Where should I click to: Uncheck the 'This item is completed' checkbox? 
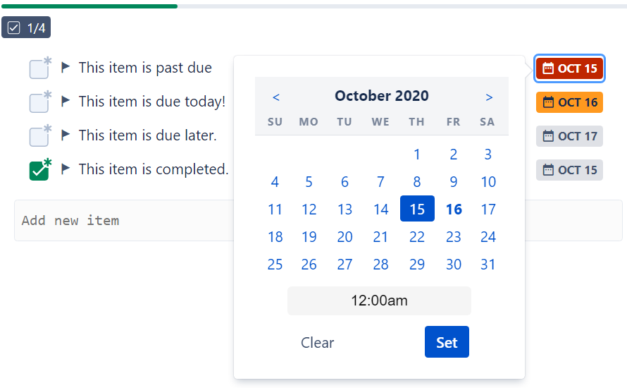tap(39, 171)
